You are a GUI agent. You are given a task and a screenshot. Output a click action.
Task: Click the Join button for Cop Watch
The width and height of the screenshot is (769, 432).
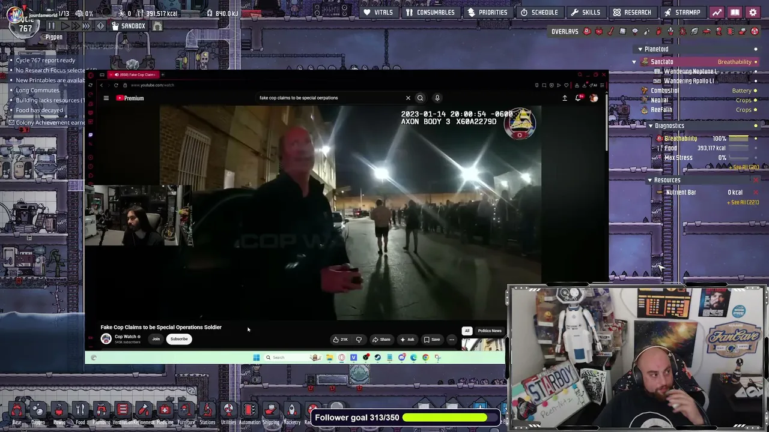click(x=156, y=339)
